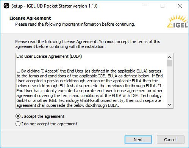Screen dimensions: 189x148
Task: Click the EULA scrollbar up arrow
Action: pyautogui.click(x=169, y=57)
